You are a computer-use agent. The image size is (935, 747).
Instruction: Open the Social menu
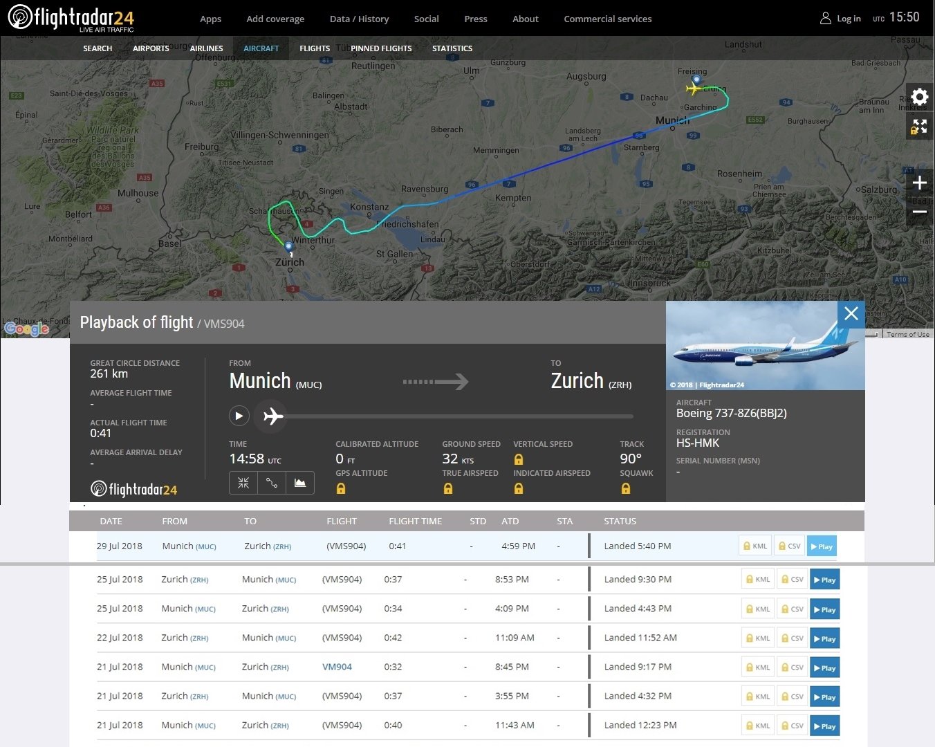[x=426, y=19]
